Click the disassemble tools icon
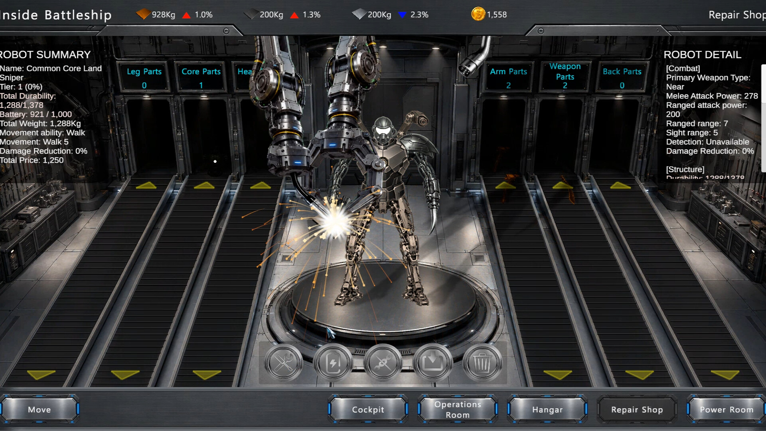The image size is (766, 431). click(383, 363)
